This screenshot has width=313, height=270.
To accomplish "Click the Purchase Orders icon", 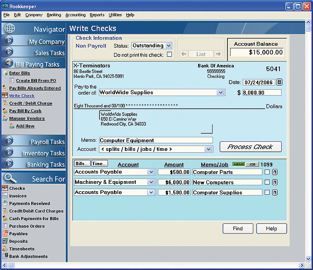I will (5, 226).
